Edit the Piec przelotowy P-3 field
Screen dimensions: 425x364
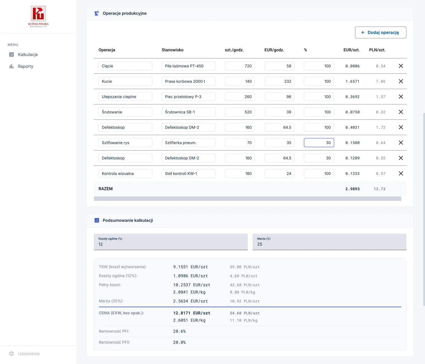(189, 97)
